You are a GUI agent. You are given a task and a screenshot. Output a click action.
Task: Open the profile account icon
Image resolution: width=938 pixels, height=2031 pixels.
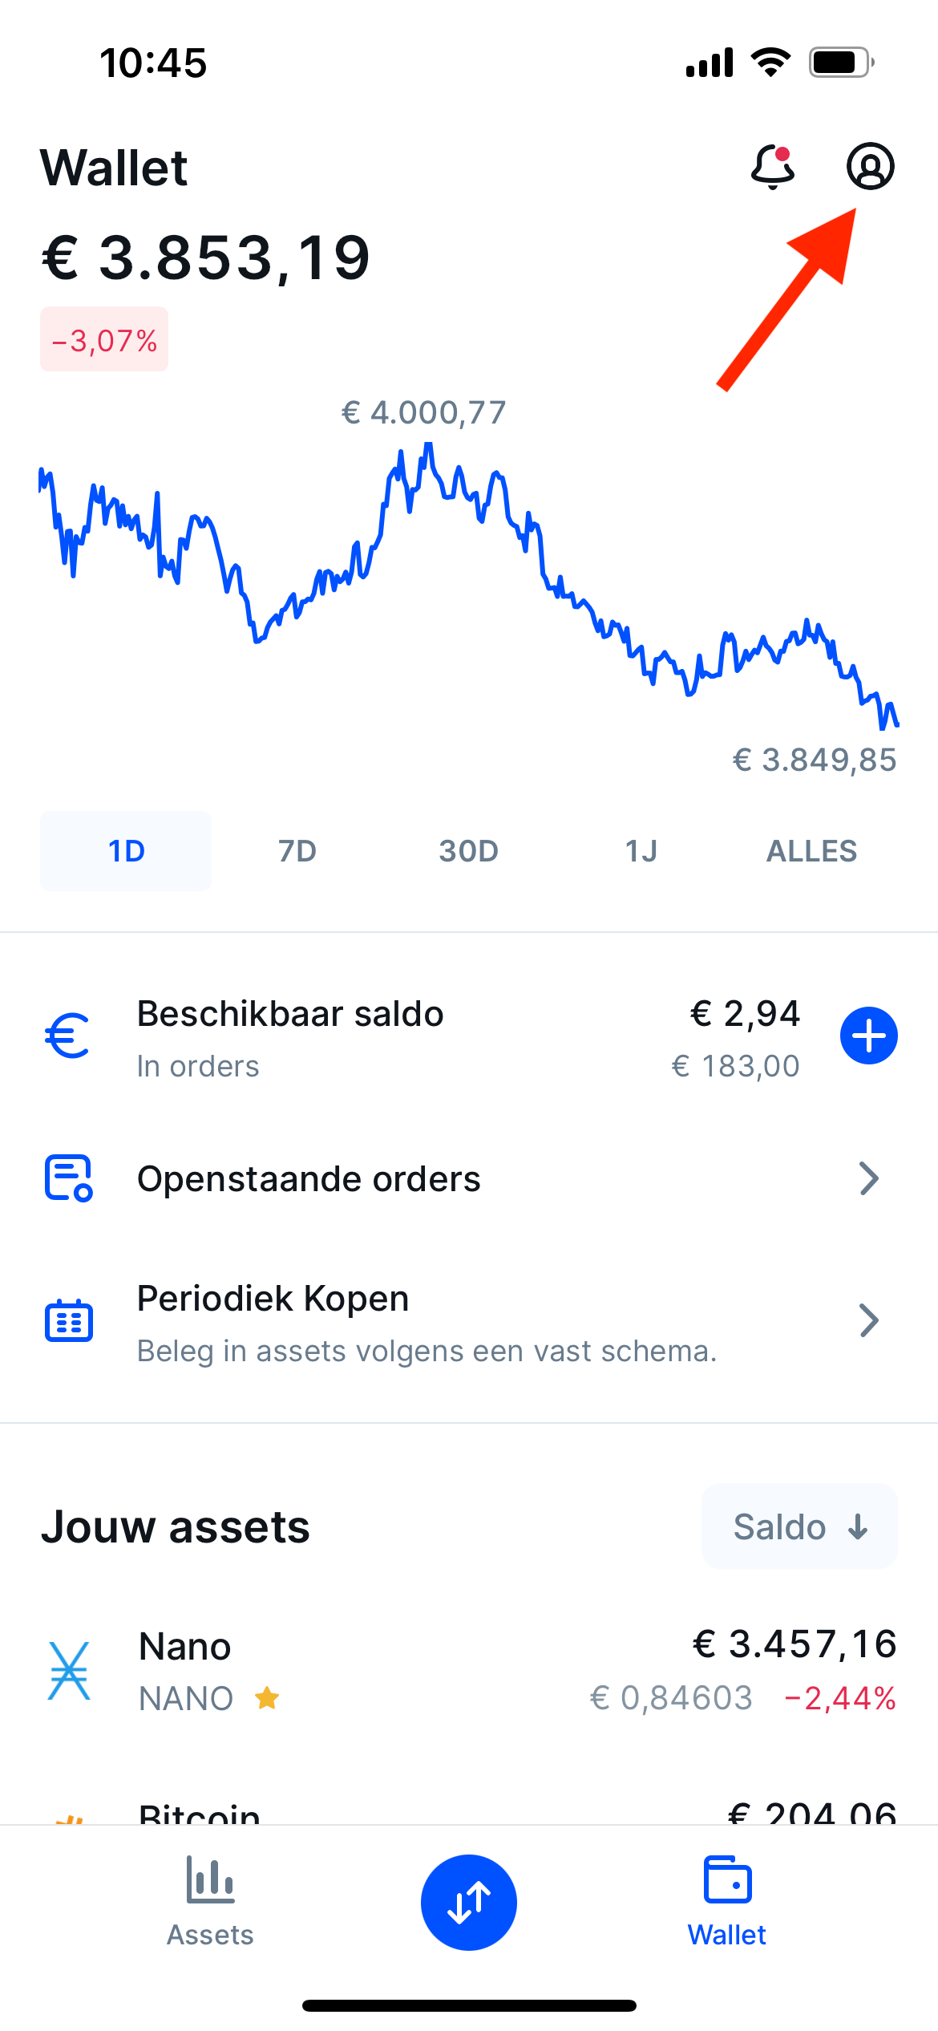coord(871,166)
